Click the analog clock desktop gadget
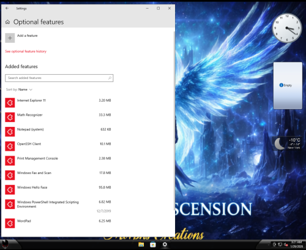This screenshot has width=306, height=250. pos(287,28)
